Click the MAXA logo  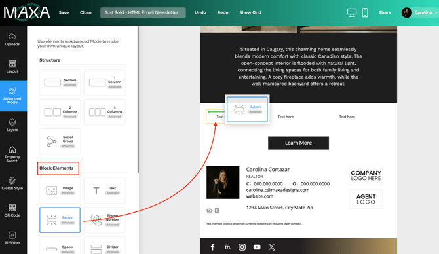[27, 12]
